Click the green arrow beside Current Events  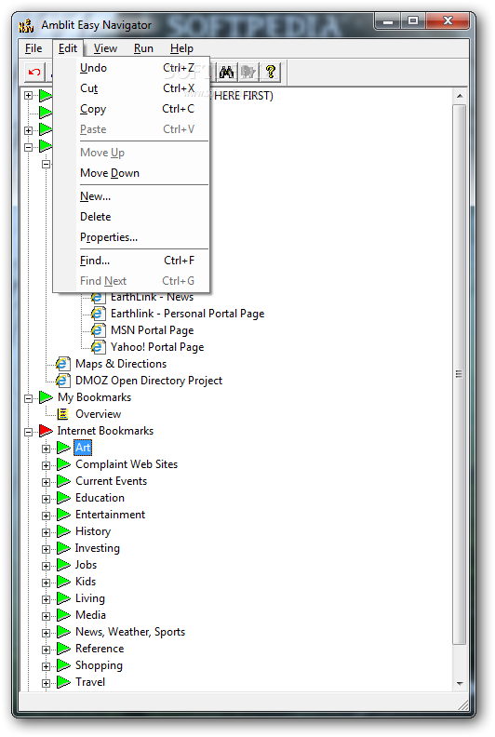point(63,481)
